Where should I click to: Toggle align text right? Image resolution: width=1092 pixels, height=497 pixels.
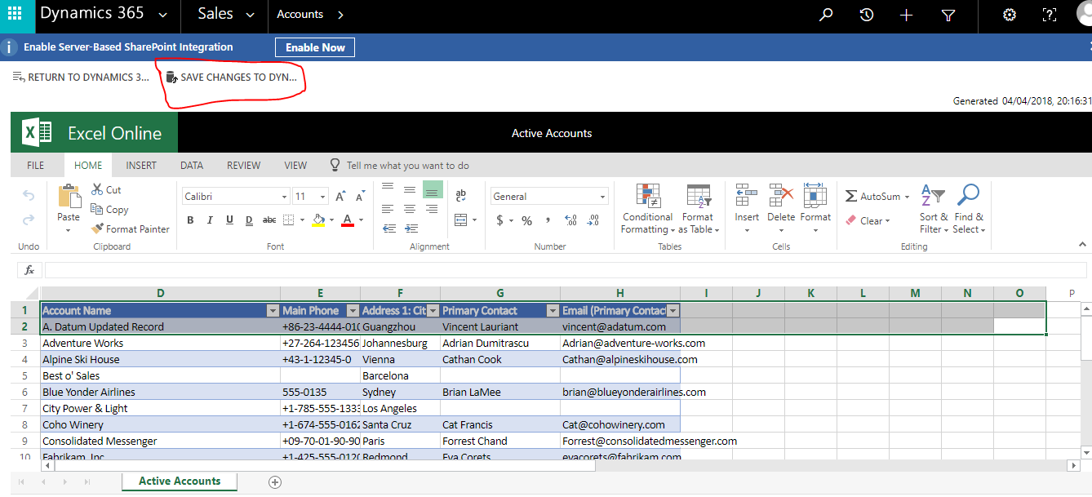click(x=432, y=210)
